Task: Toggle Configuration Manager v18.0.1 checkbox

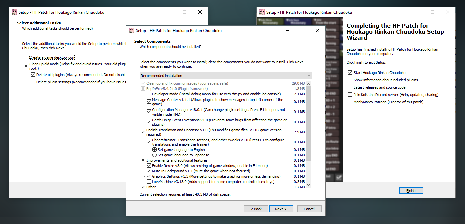Action: (149, 112)
